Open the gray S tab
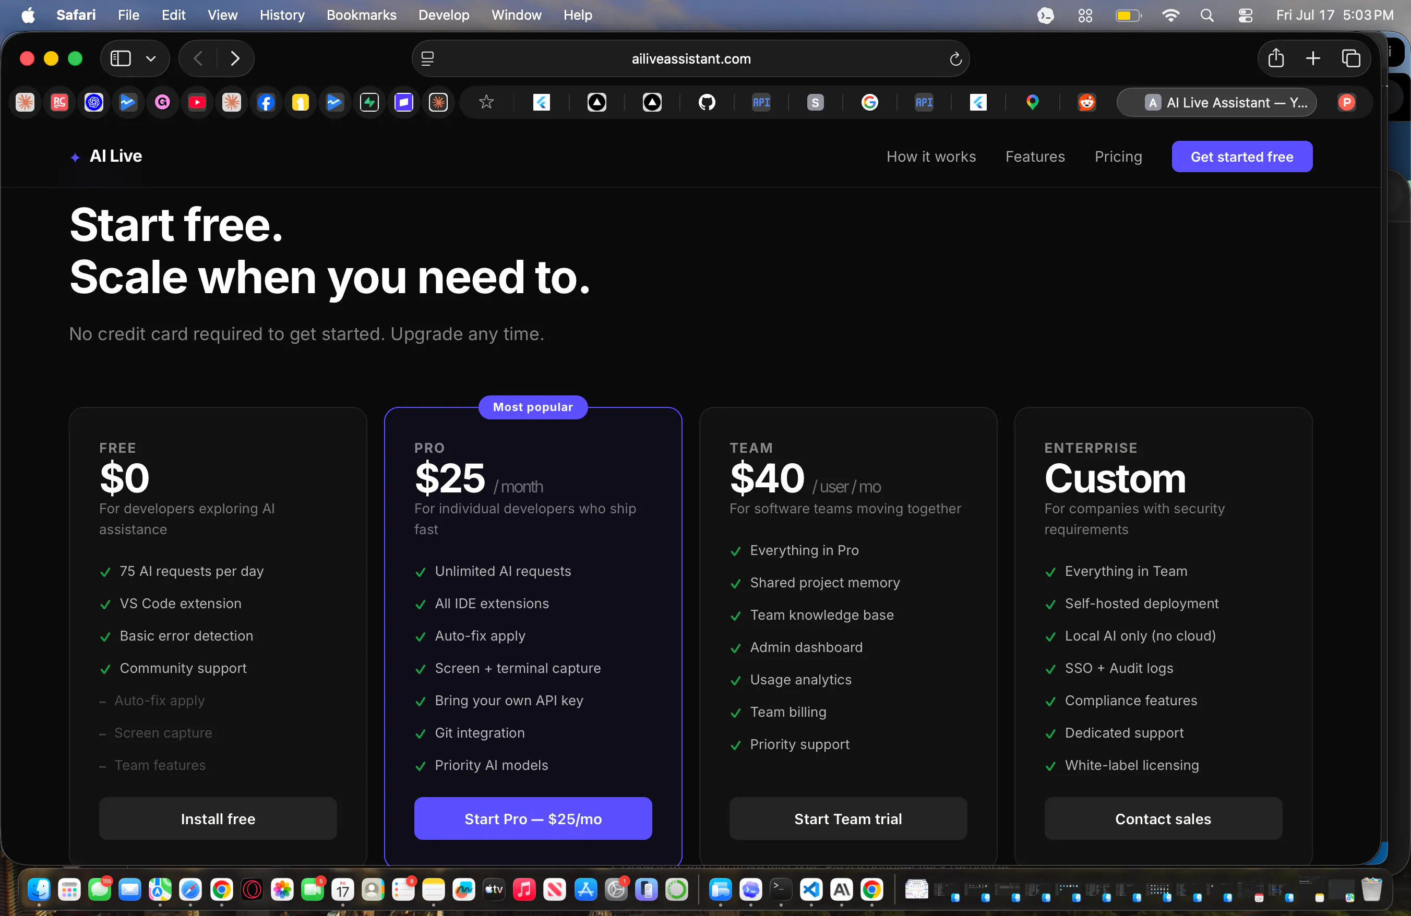 tap(815, 102)
